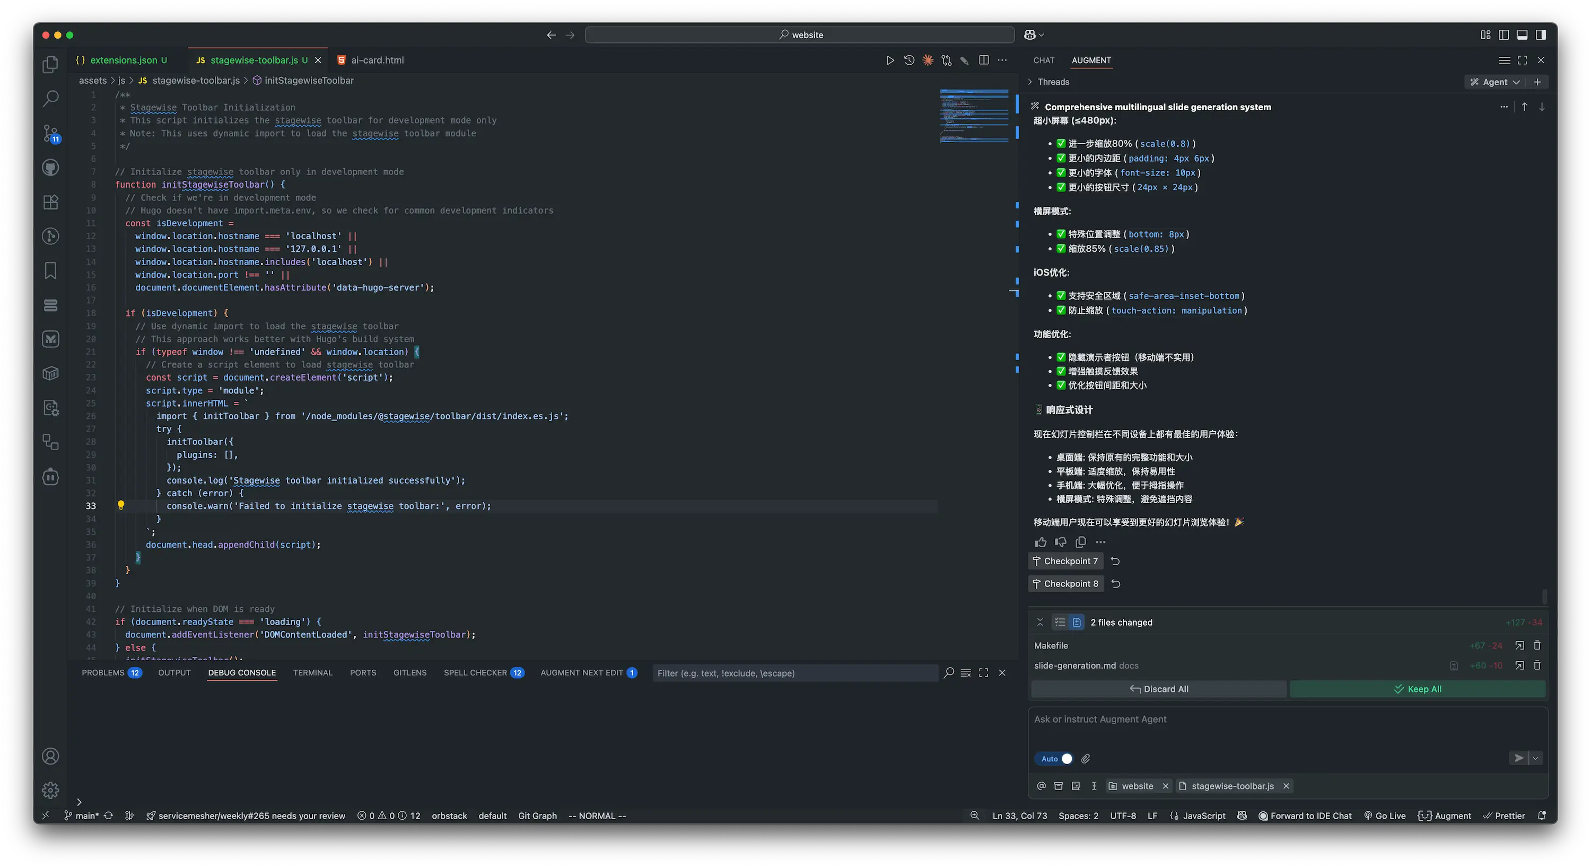Open JavaScript language mode selector
This screenshot has width=1591, height=868.
[x=1204, y=816]
